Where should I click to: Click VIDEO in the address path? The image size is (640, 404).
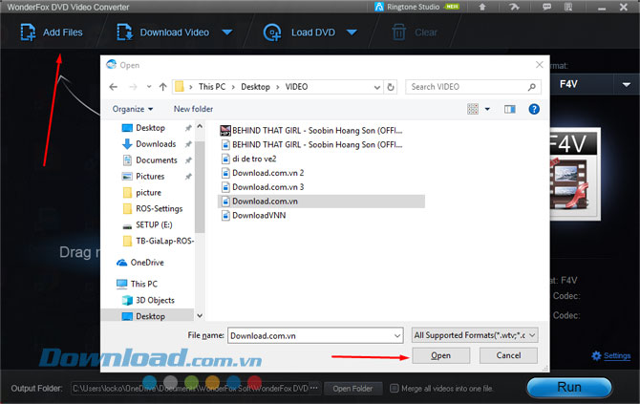[x=296, y=87]
